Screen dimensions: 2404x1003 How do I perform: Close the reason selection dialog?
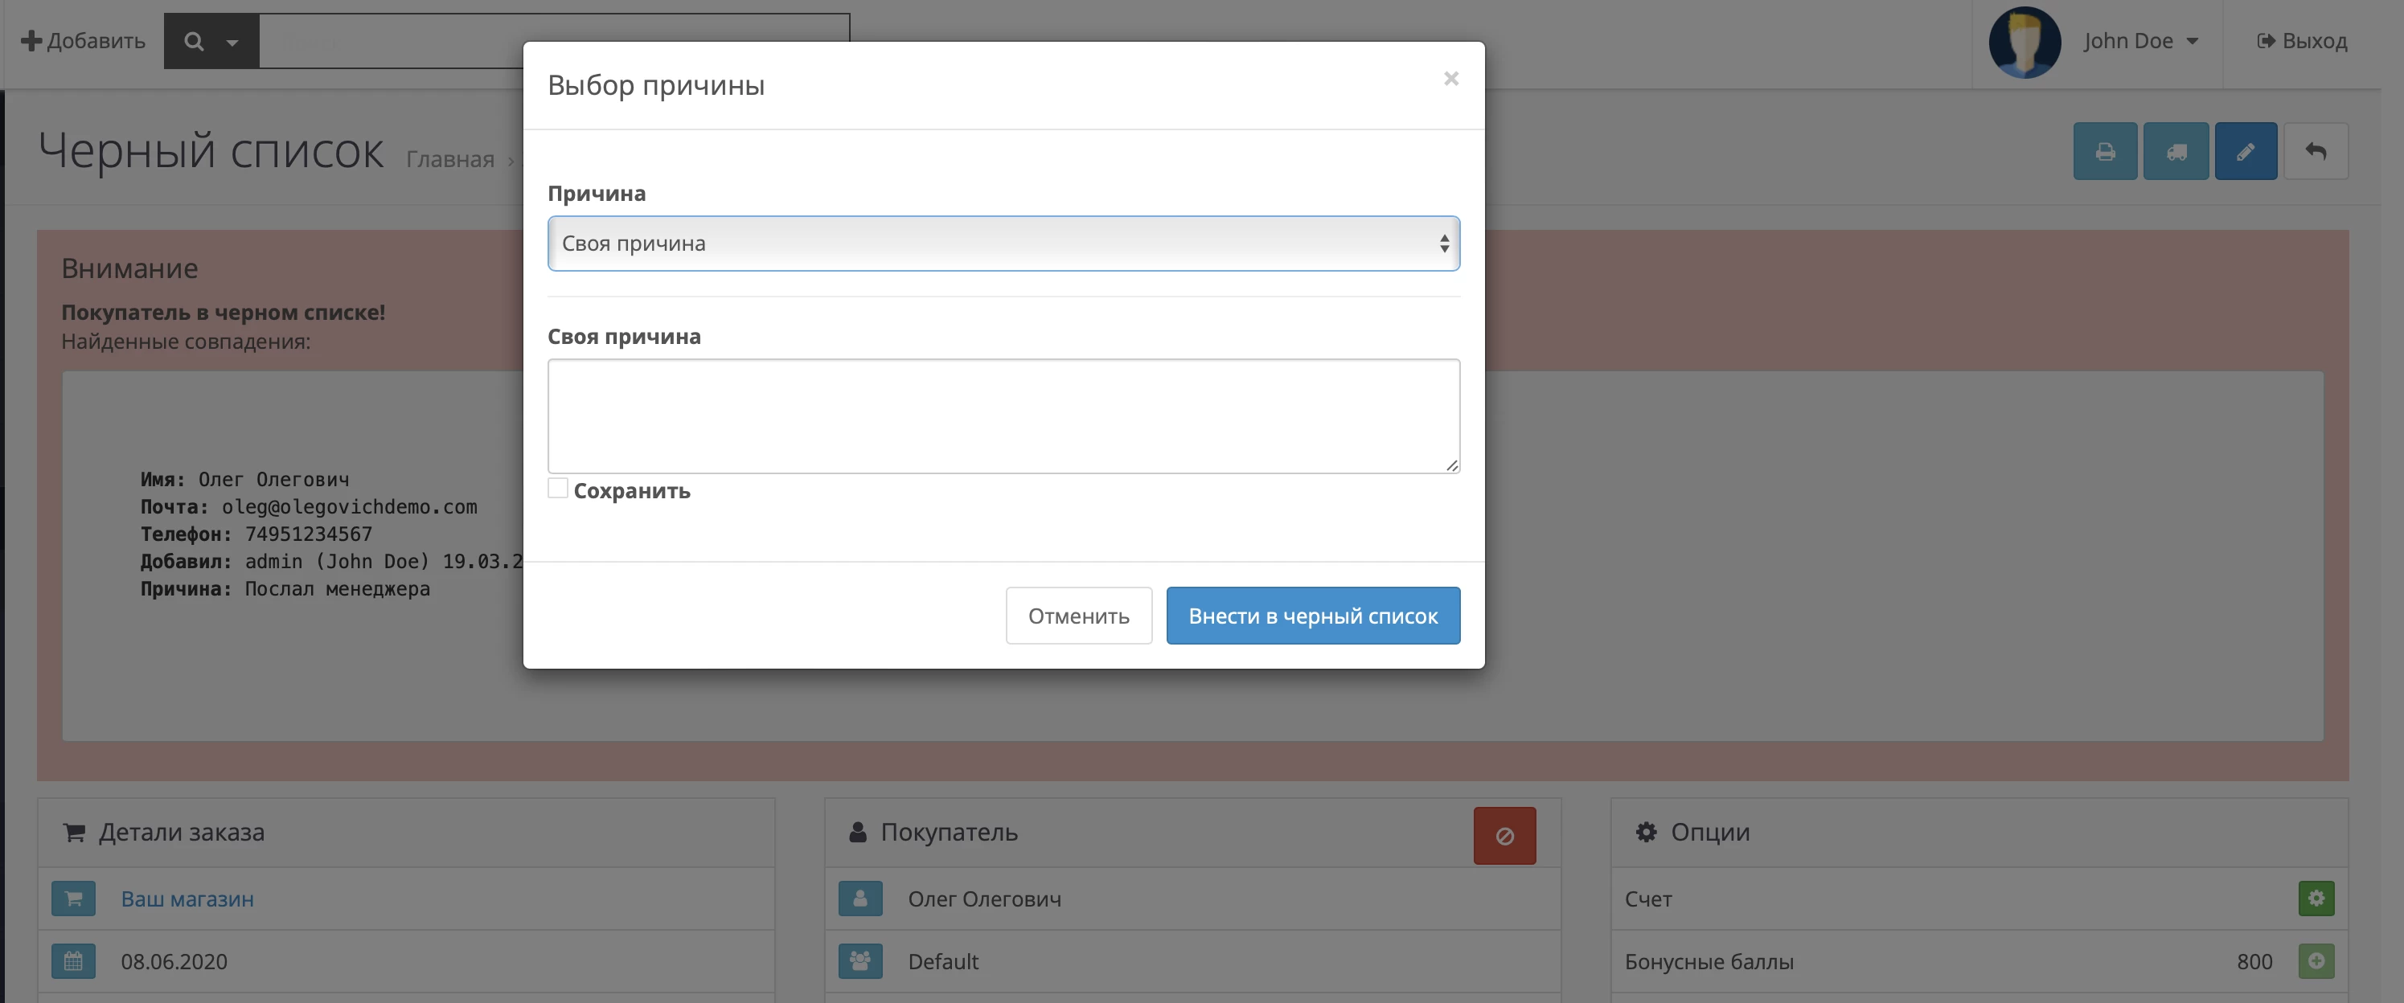(1450, 79)
